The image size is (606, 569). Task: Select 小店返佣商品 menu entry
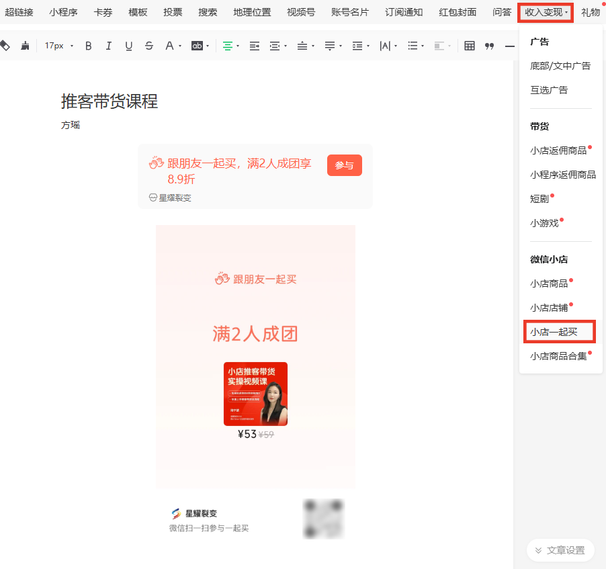[558, 150]
